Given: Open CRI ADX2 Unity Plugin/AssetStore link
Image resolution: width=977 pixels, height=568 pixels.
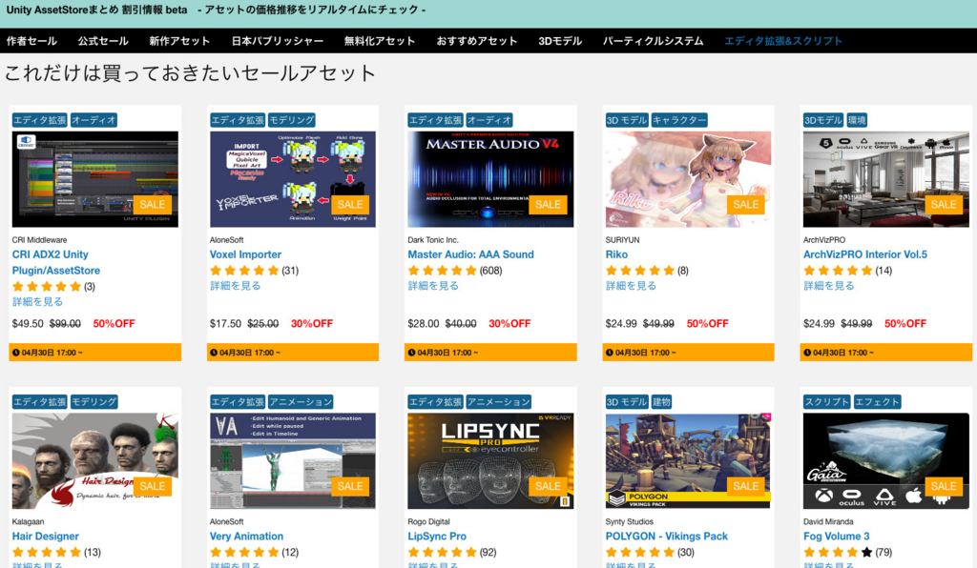Looking at the screenshot, I should pos(56,262).
